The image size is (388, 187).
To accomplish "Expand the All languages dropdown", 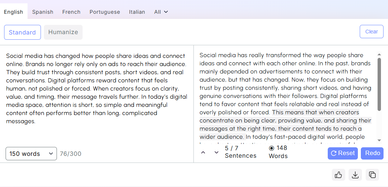I will pos(161,12).
